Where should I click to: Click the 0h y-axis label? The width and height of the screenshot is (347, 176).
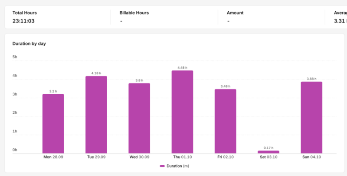pos(15,150)
